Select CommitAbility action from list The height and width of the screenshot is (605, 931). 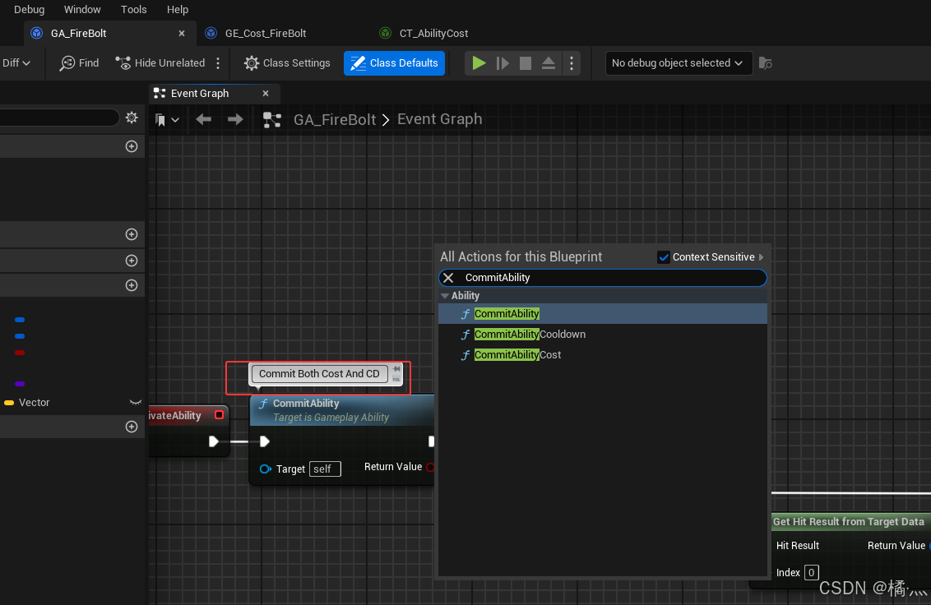[x=603, y=313]
